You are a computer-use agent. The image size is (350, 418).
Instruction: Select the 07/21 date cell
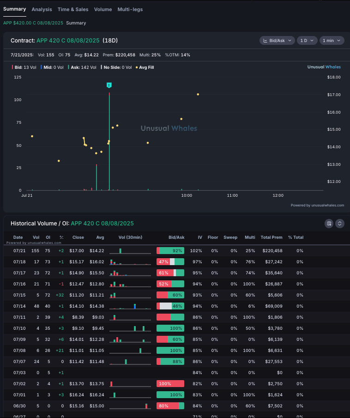[x=19, y=251]
